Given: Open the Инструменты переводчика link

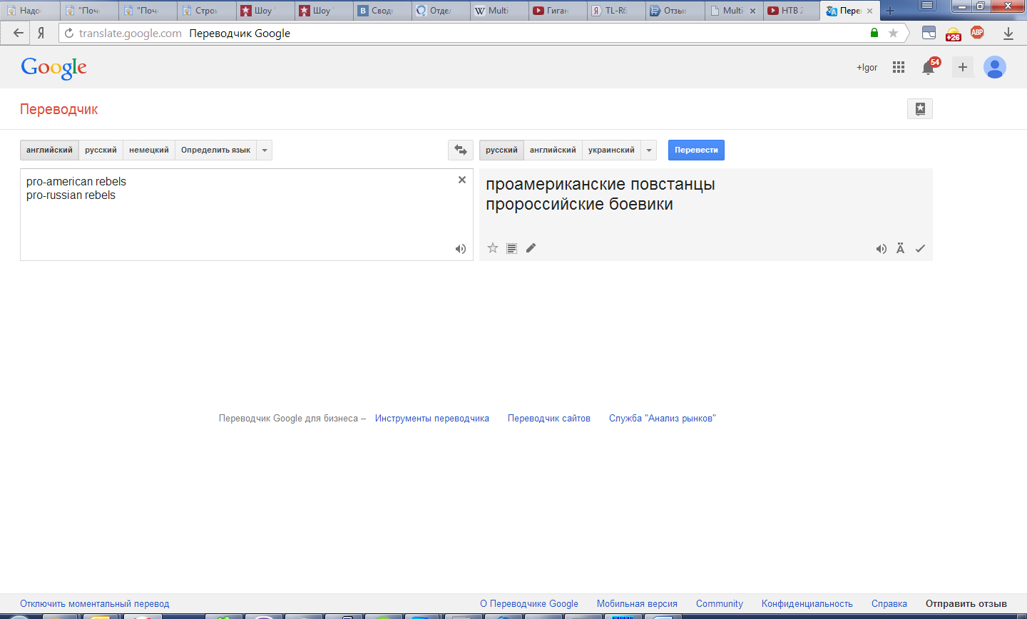Looking at the screenshot, I should (432, 419).
